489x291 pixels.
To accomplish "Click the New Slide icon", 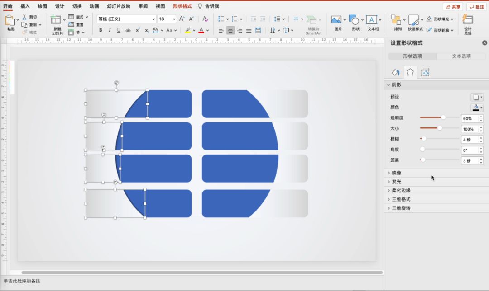I will point(56,19).
